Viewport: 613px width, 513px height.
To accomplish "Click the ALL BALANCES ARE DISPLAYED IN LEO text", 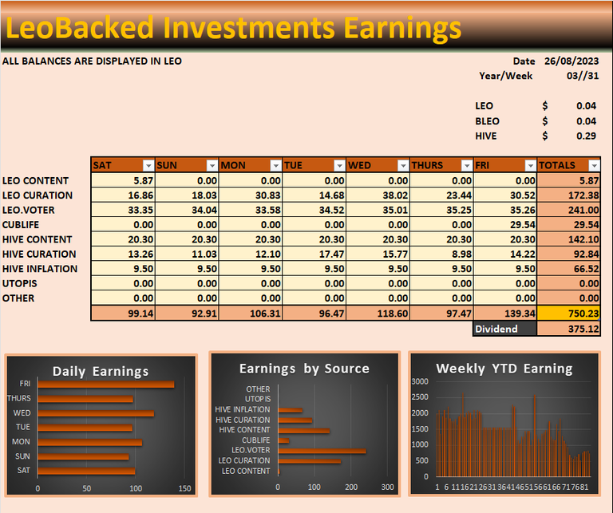I will pyautogui.click(x=92, y=61).
